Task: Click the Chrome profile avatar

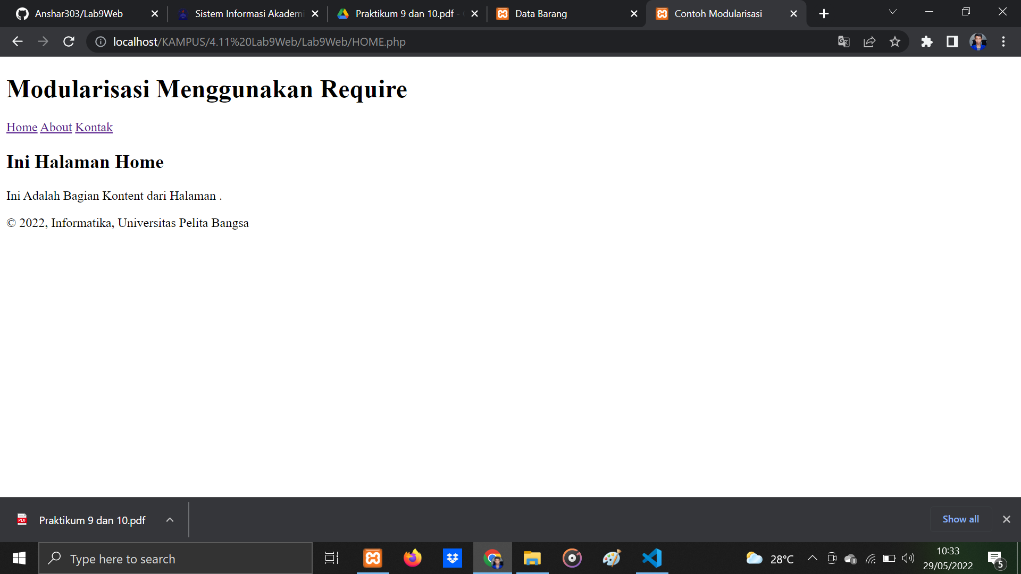Action: 977,41
